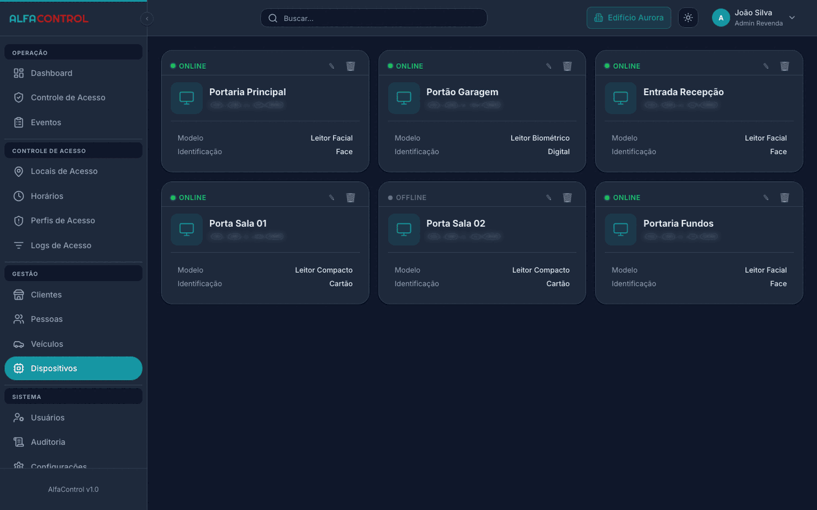Edit the Porta Sala 02 device
The image size is (817, 510).
(x=549, y=198)
